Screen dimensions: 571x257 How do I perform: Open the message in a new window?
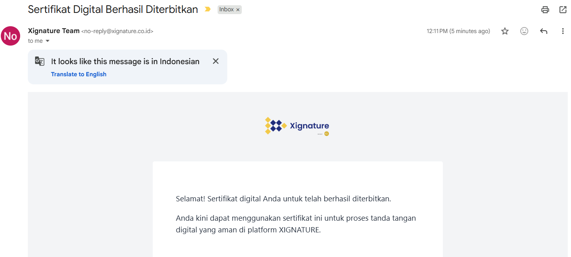point(563,10)
